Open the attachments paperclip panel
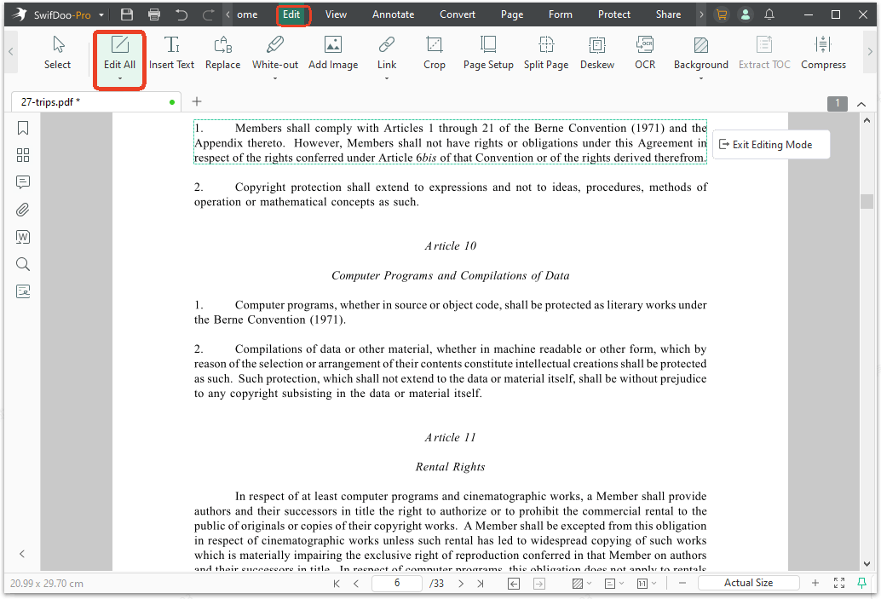The width and height of the screenshot is (881, 599). pos(23,210)
